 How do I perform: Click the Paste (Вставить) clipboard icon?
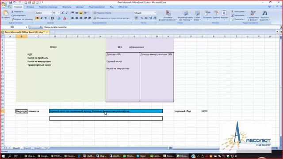coord(6,13)
